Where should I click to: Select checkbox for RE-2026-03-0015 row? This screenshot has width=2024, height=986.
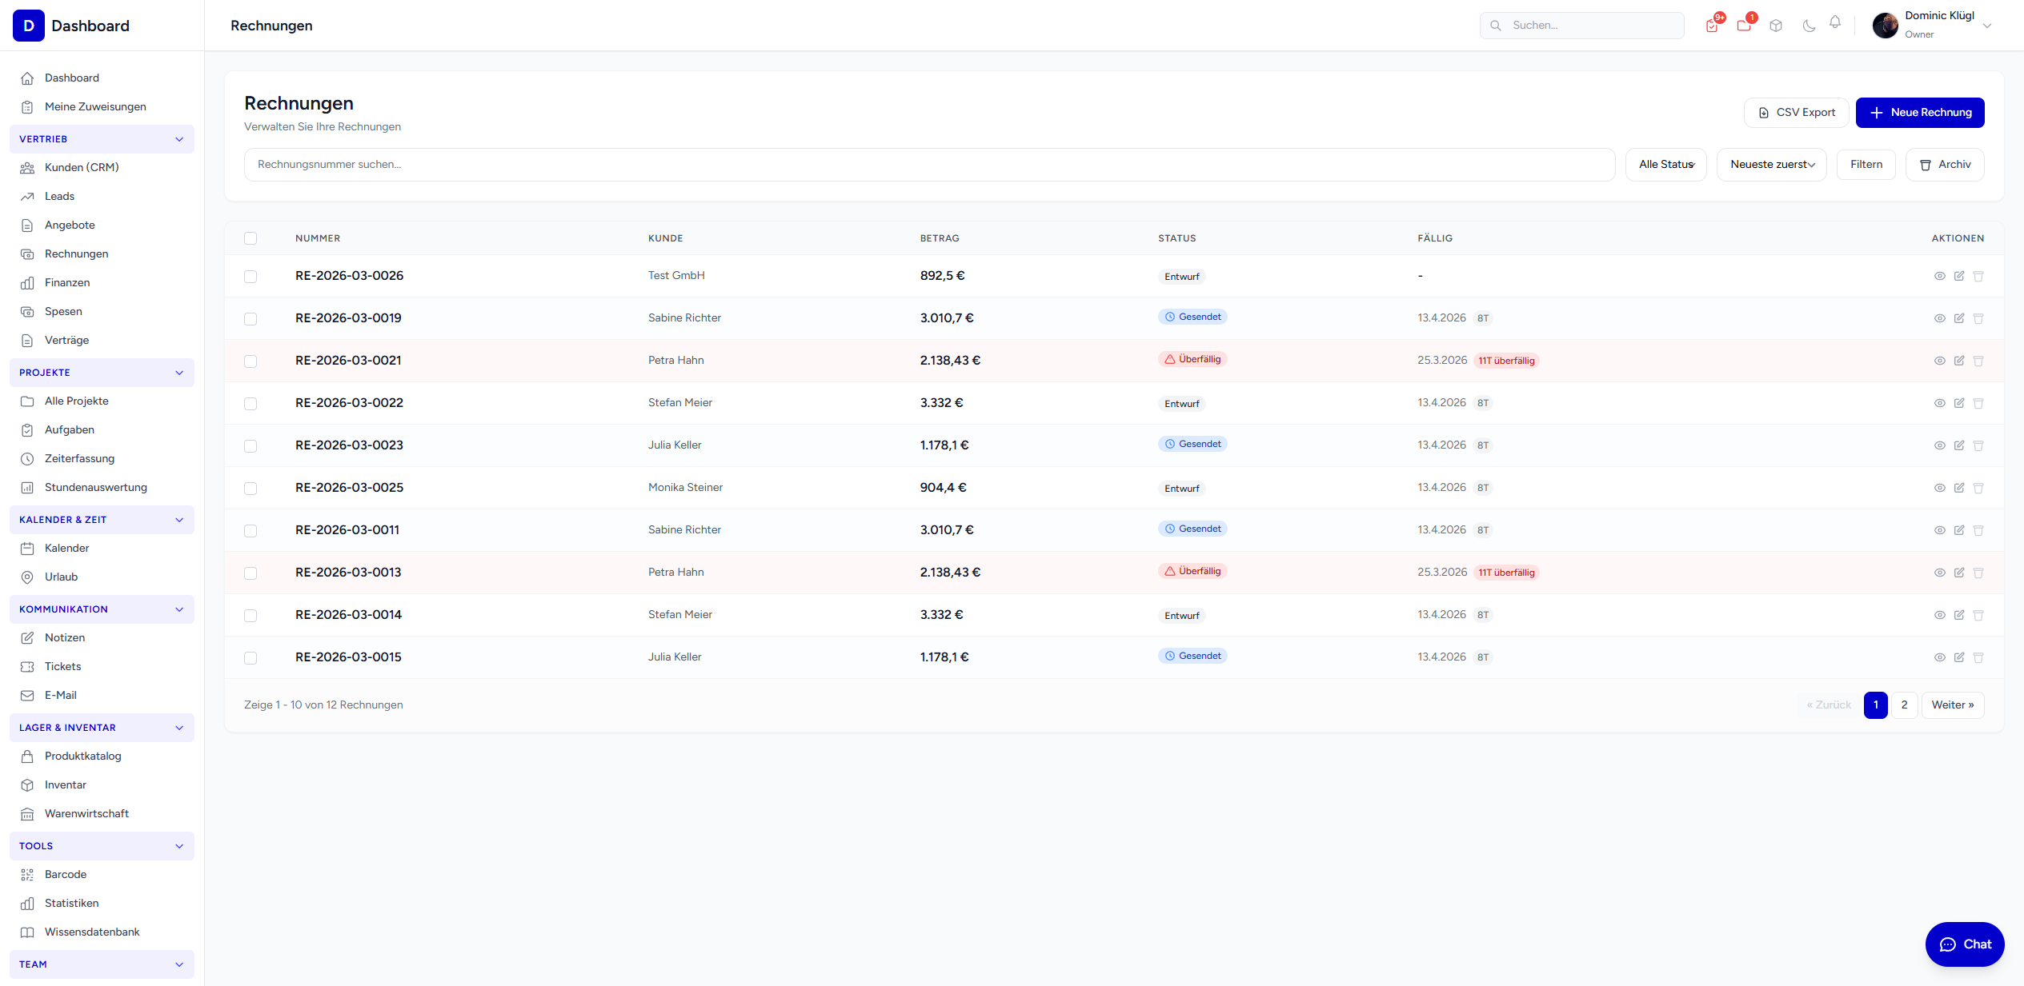pyautogui.click(x=250, y=657)
